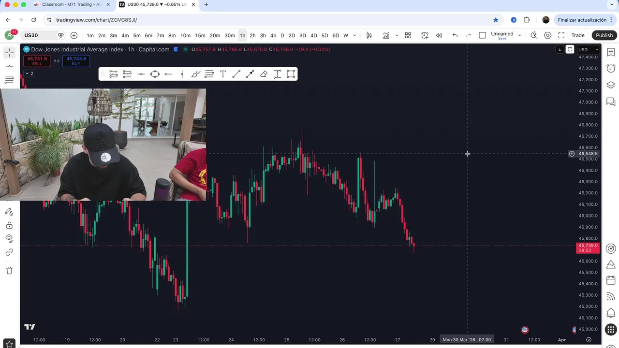
Task: Open the chats panel in right sidebar
Action: point(611,102)
